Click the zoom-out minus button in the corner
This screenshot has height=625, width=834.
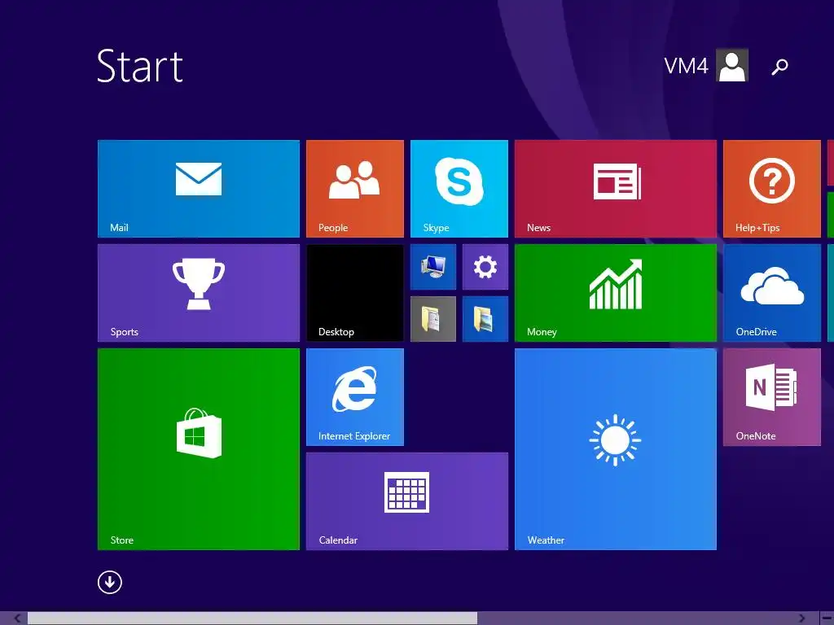827,618
